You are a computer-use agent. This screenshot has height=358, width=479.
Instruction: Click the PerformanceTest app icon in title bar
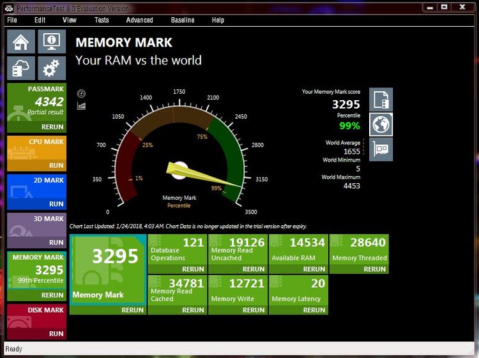click(9, 8)
